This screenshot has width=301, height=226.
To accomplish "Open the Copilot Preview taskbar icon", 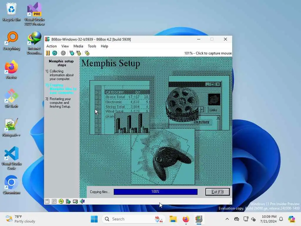I will click(x=292, y=219).
